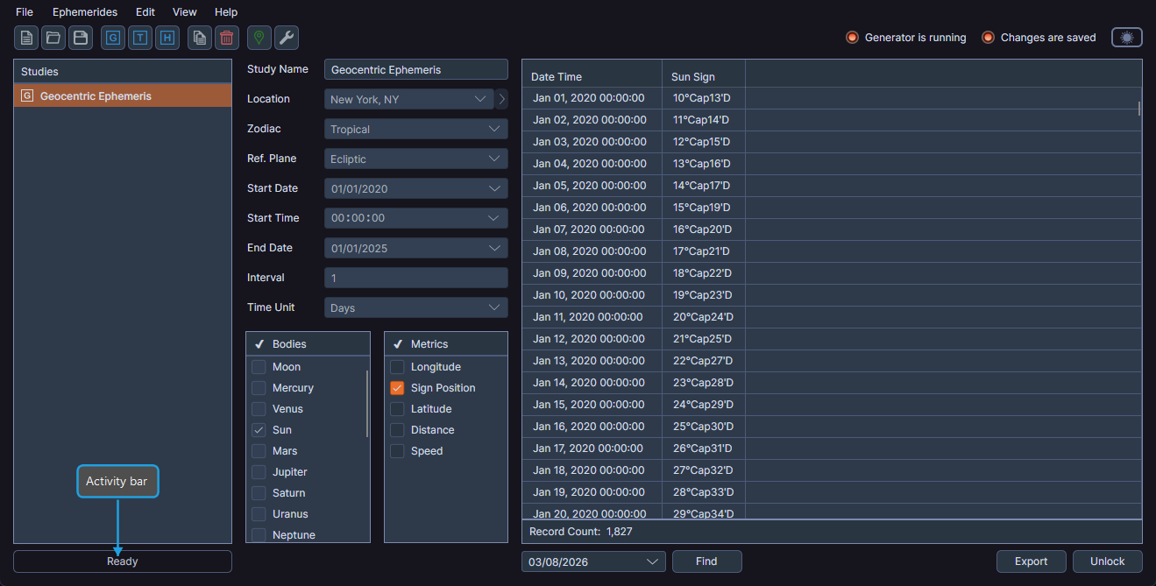This screenshot has width=1156, height=586.
Task: Open the green location pin tool
Action: (259, 38)
